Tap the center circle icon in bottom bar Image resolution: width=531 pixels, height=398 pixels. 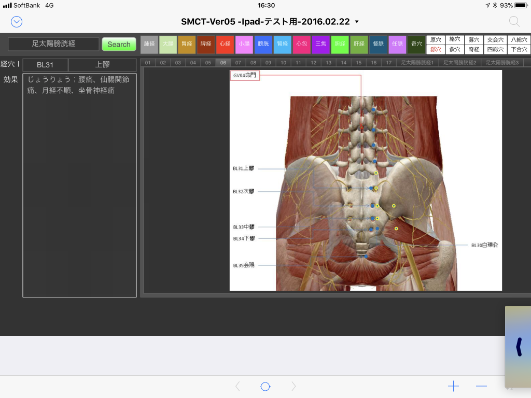[x=265, y=386]
